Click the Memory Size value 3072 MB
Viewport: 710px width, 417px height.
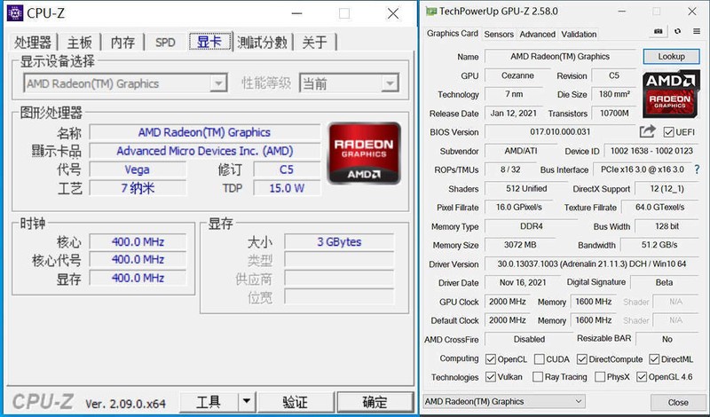coord(520,245)
